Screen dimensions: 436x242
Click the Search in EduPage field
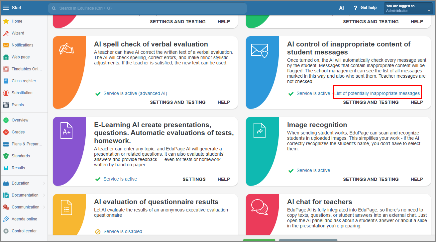(148, 8)
